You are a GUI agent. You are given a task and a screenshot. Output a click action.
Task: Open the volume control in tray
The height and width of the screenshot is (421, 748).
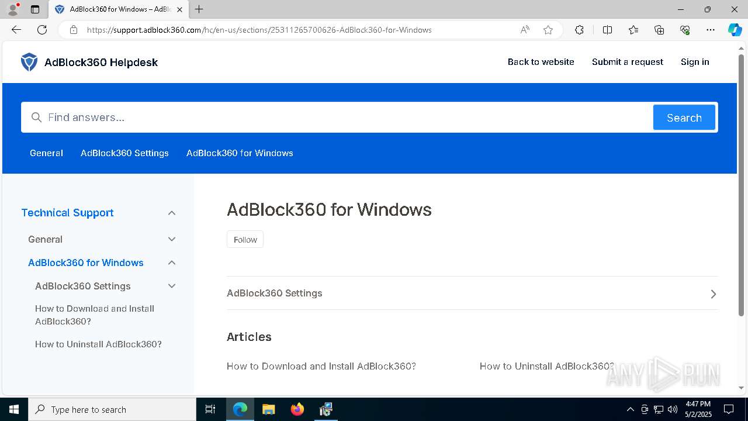672,409
